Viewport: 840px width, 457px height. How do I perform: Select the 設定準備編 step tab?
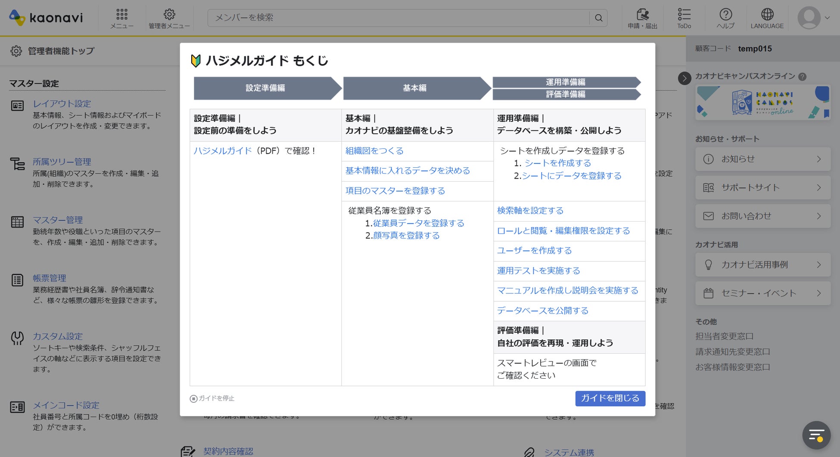point(268,88)
